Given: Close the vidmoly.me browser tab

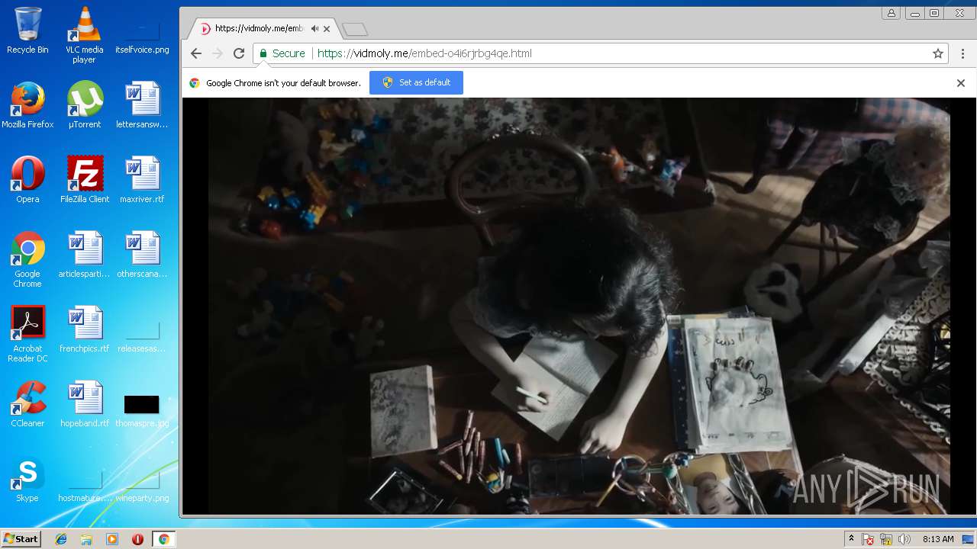Looking at the screenshot, I should 327,29.
